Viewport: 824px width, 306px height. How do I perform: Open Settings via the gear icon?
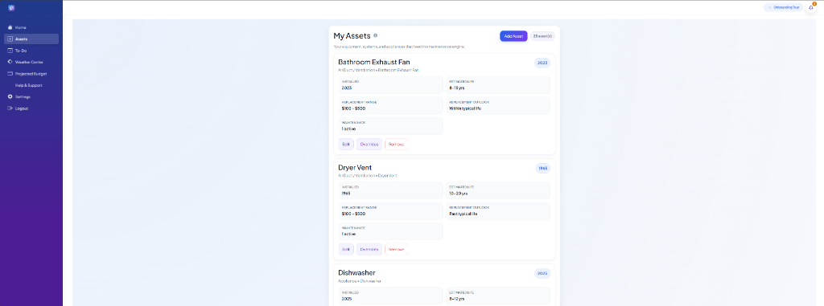click(10, 96)
